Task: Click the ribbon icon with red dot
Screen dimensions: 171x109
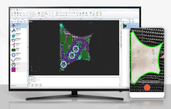Action: click(x=101, y=13)
